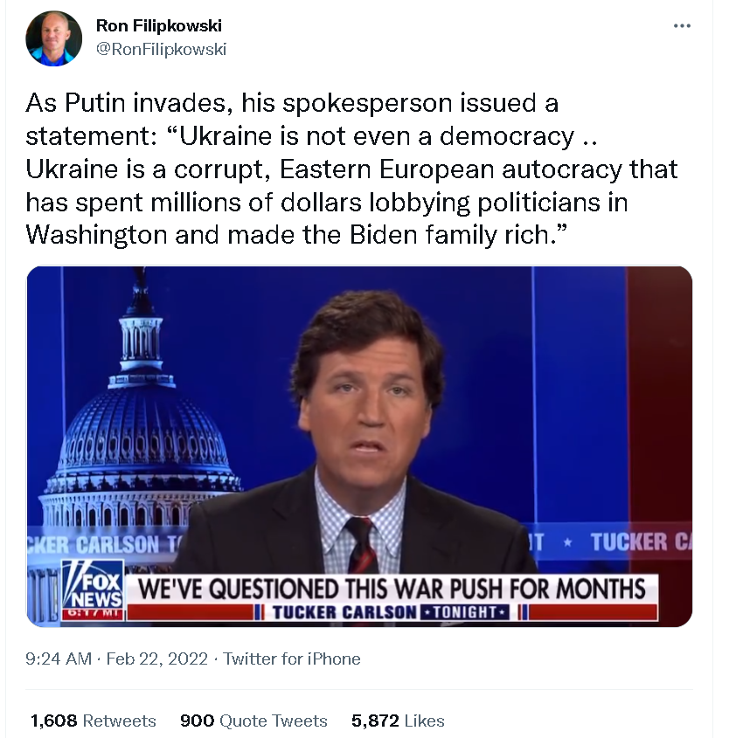
Task: Open the 9:24 AM timestamp link
Action: pos(58,659)
